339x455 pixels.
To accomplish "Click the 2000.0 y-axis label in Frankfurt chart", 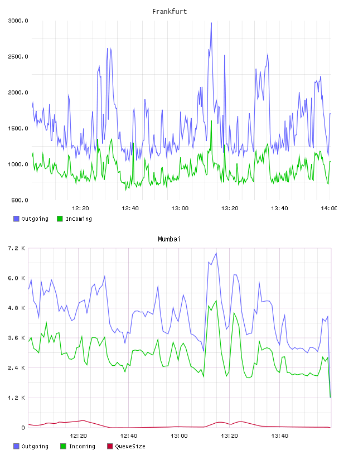I will click(18, 93).
